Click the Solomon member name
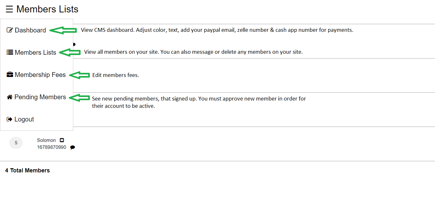 [x=46, y=140]
